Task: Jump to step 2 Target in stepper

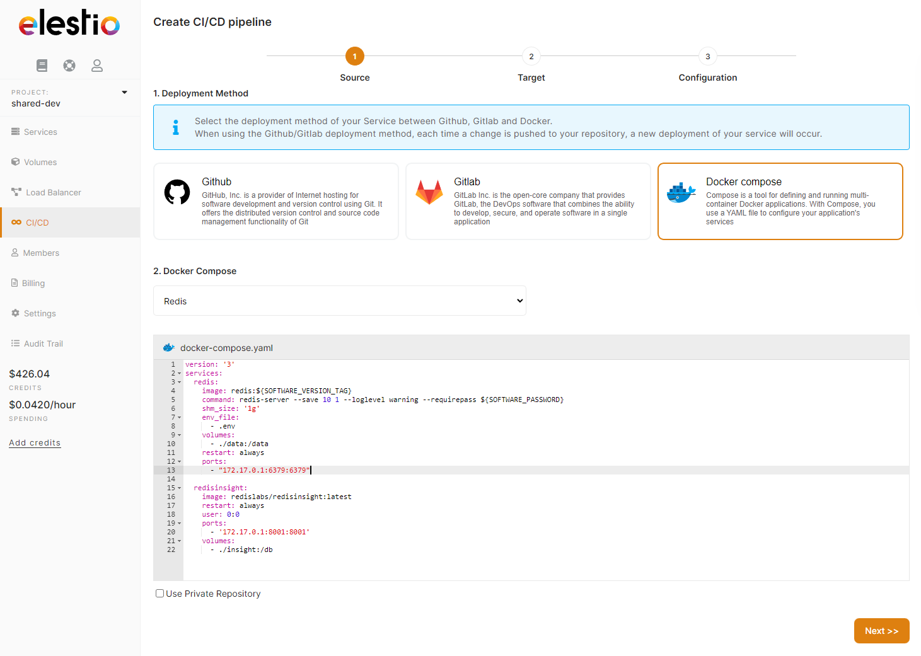Action: (x=531, y=57)
